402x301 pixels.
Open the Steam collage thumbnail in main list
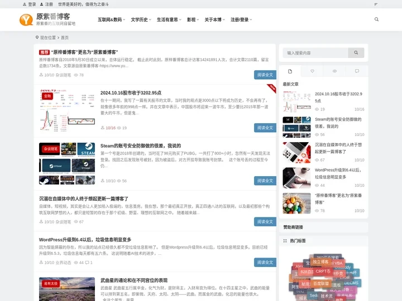click(67, 163)
